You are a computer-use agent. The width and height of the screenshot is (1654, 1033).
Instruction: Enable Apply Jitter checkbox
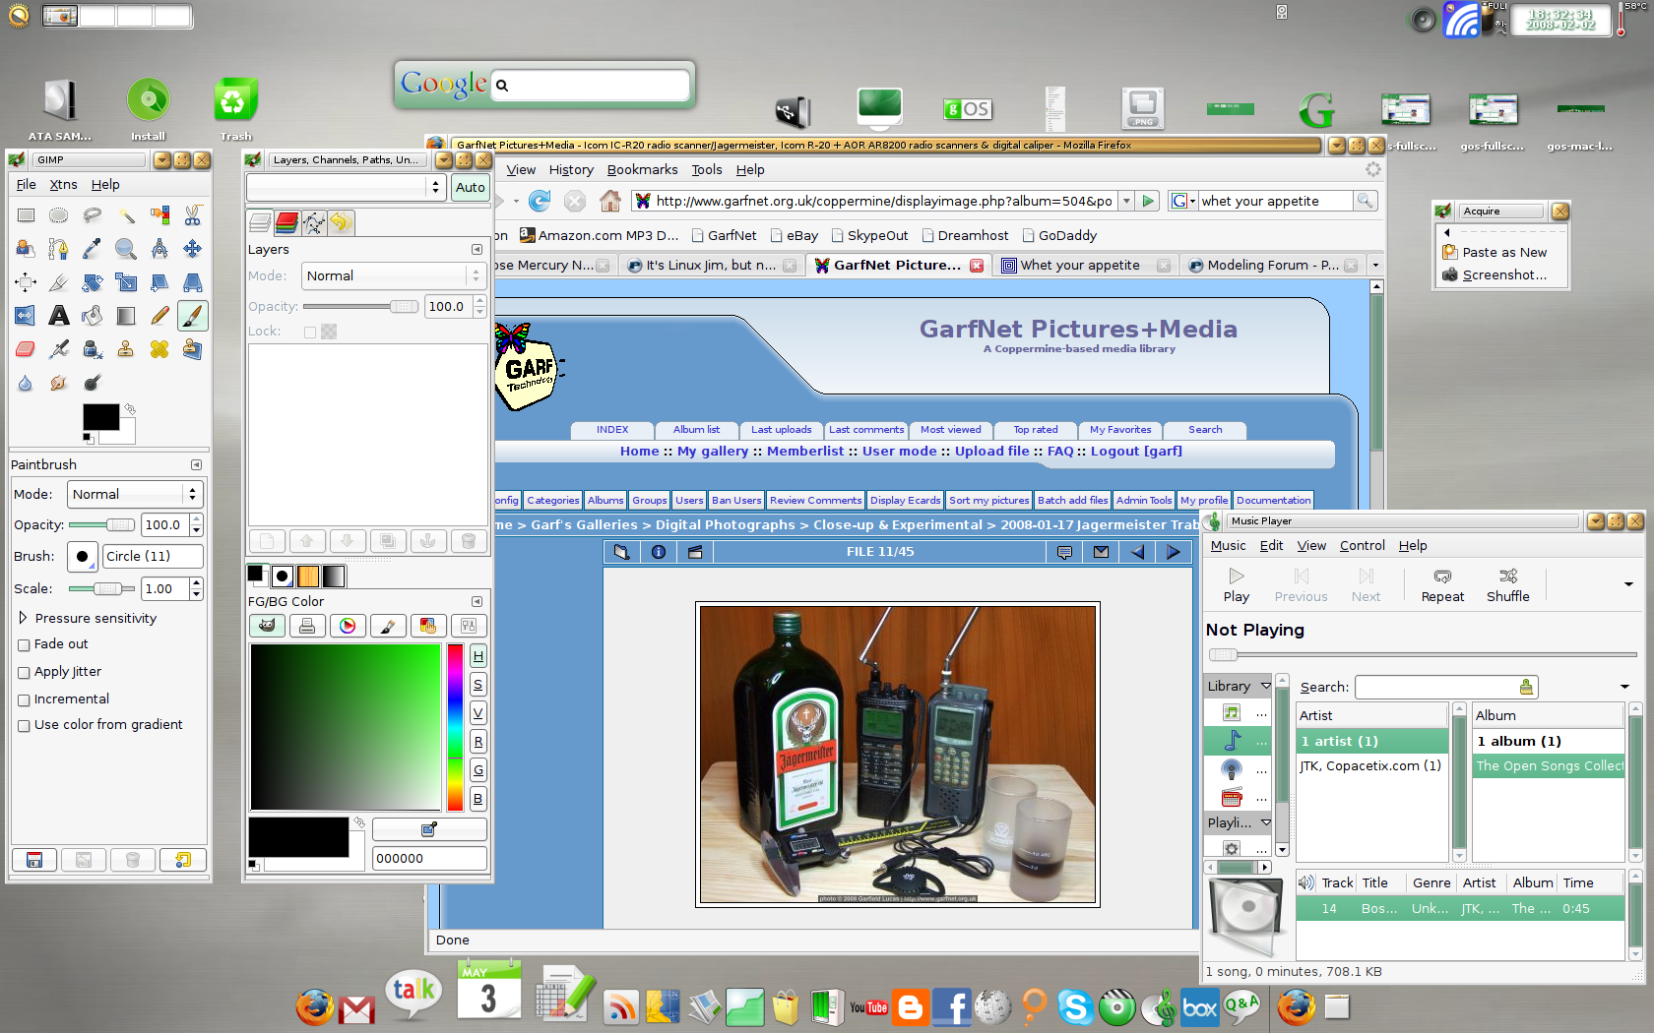tap(24, 673)
